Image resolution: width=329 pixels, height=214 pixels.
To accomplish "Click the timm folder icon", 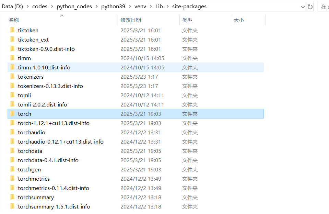I will tap(12, 58).
